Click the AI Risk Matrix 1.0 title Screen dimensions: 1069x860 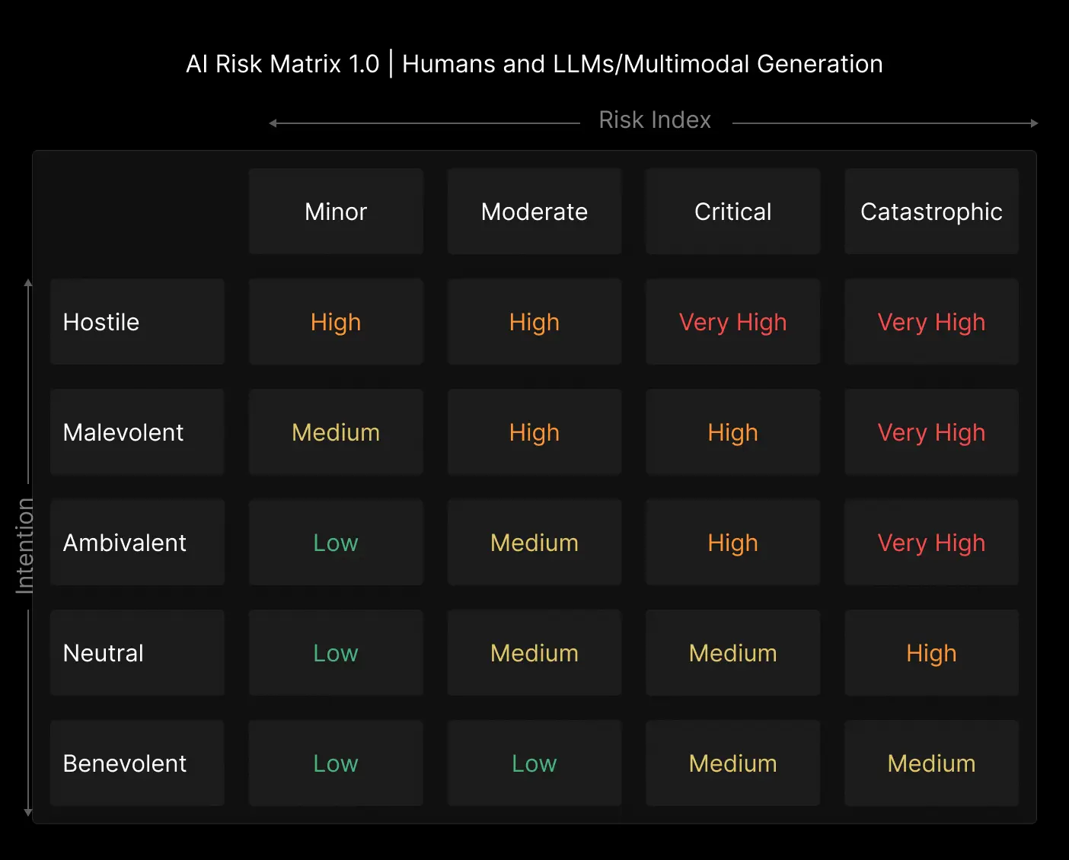tap(282, 64)
